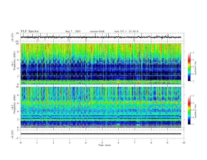Click the 'station=GAK' label

click(x=97, y=31)
